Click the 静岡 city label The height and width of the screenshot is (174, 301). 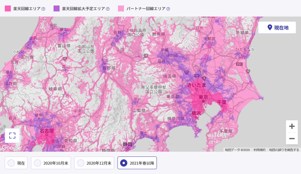pos(128,144)
